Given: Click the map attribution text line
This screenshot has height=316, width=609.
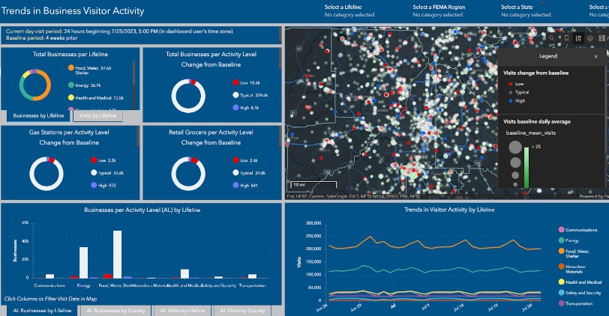Looking at the screenshot, I should coord(353,197).
